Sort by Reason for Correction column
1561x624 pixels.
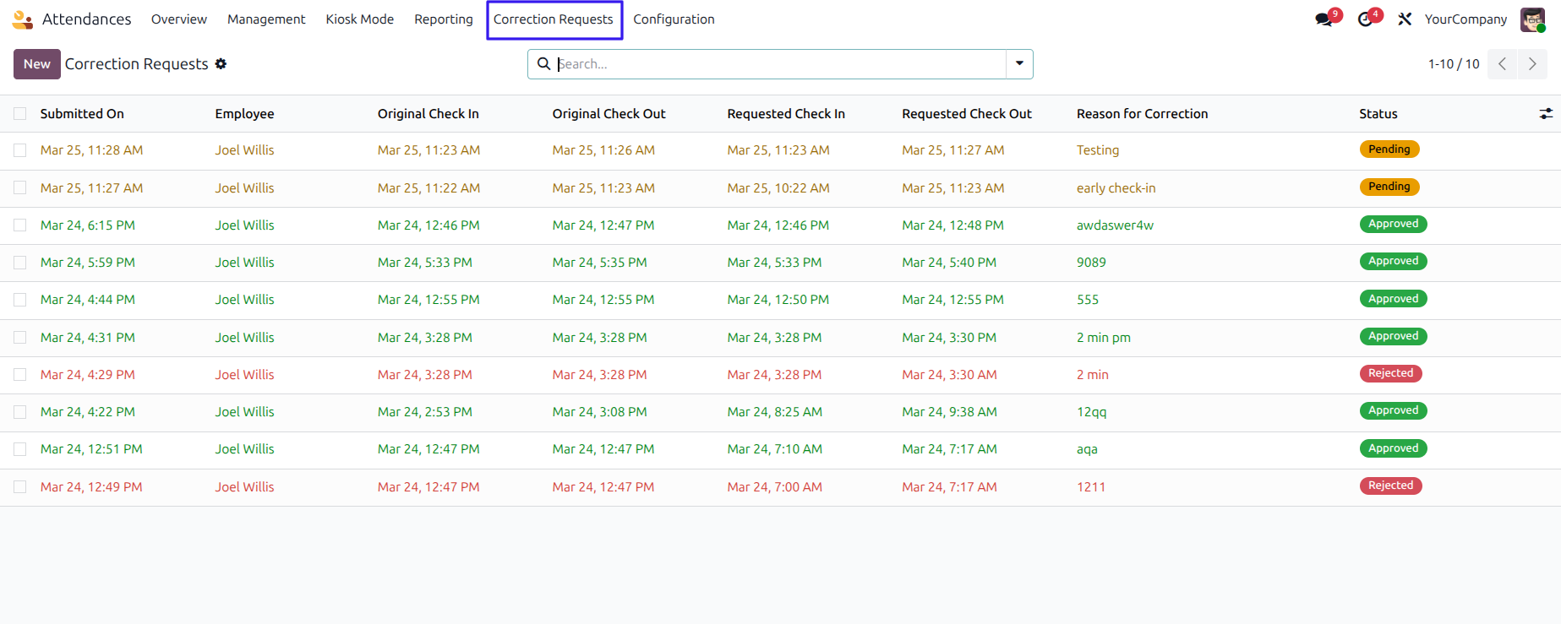[x=1142, y=114]
